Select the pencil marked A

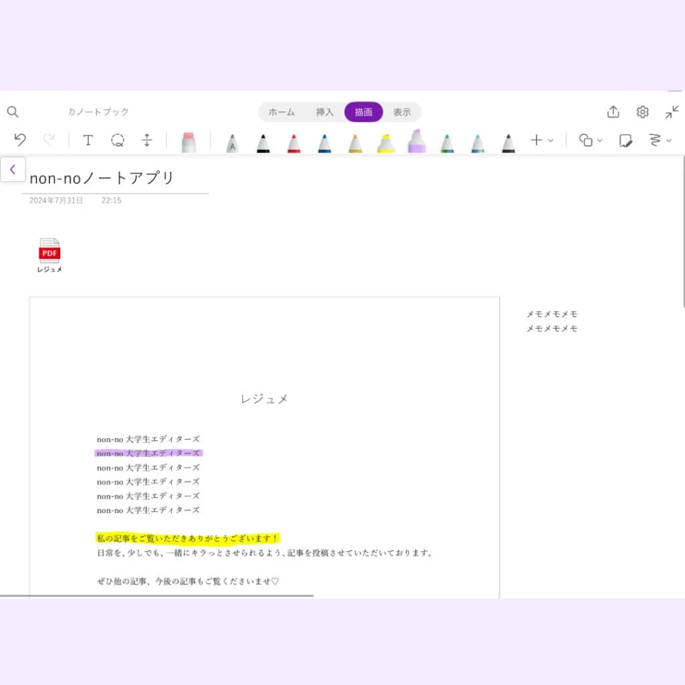click(x=232, y=143)
